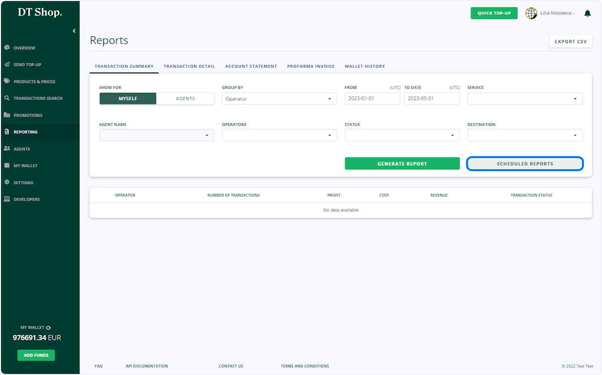Click the Generate Report button
This screenshot has width=602, height=375.
click(402, 164)
